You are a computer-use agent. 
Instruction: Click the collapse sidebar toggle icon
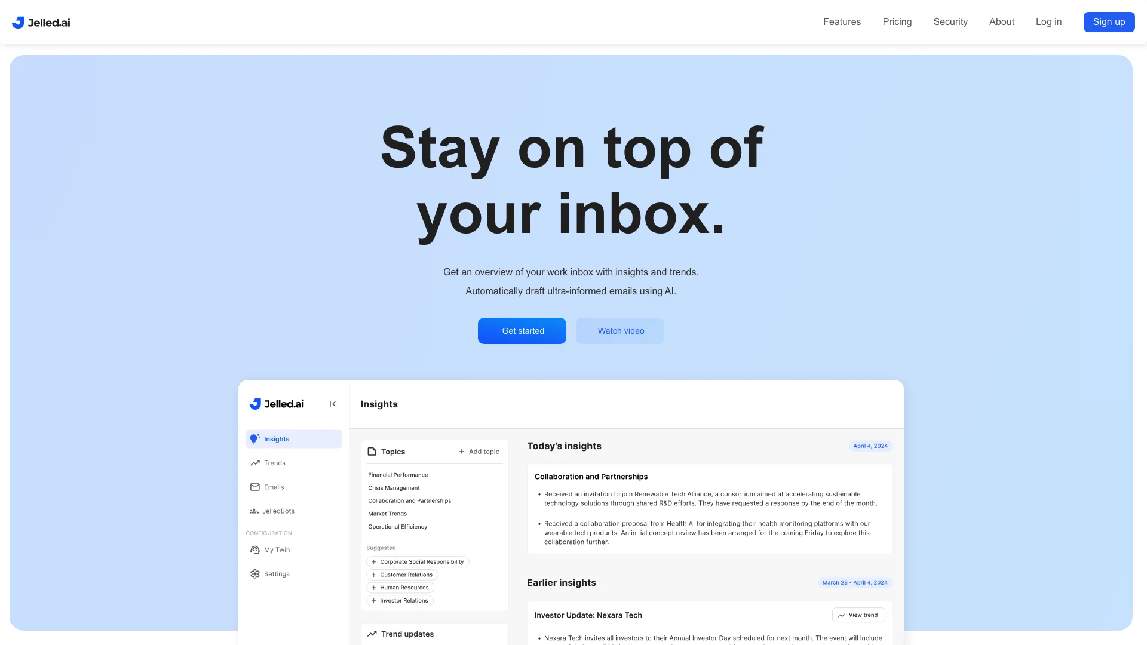pyautogui.click(x=332, y=404)
